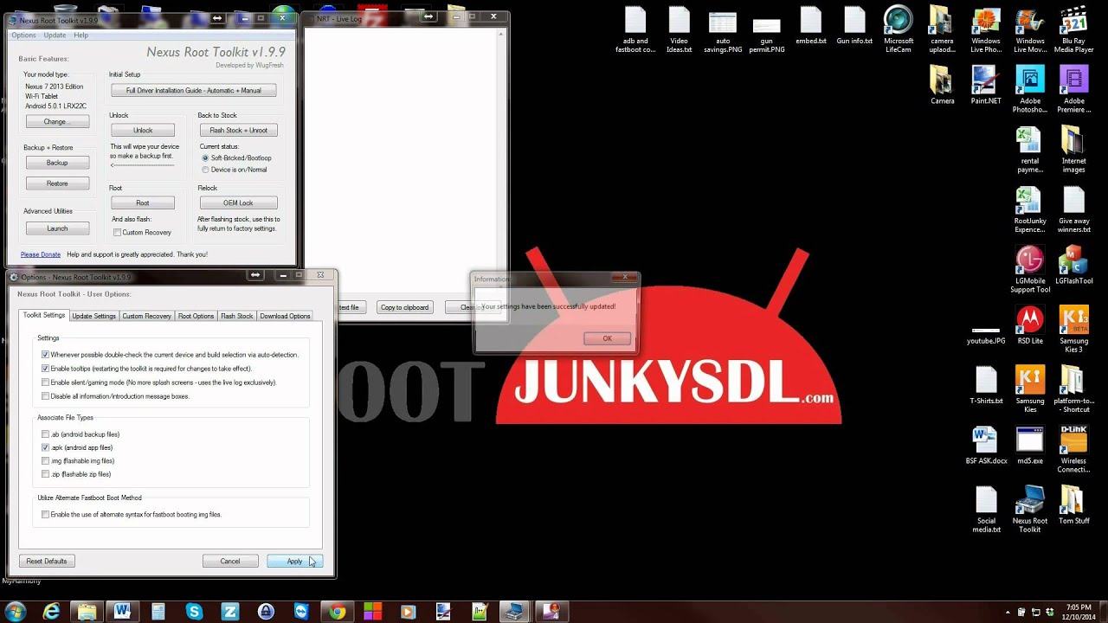Open the Update menu in Toolkit
Image resolution: width=1108 pixels, height=623 pixels.
tap(55, 35)
